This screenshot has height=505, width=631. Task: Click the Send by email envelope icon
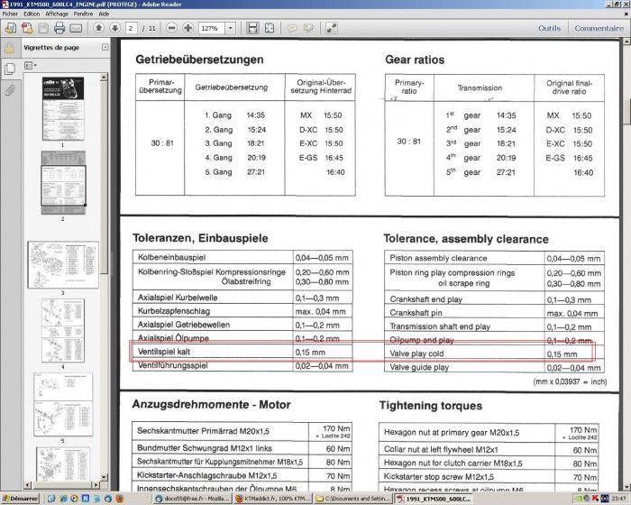click(77, 28)
